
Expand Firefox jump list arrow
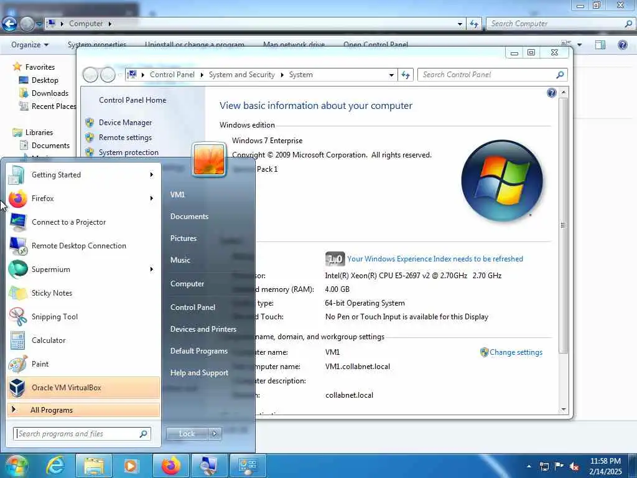152,199
